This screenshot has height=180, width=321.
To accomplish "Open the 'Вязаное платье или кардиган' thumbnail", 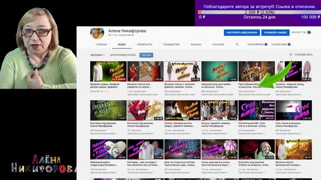I will click(145, 71).
